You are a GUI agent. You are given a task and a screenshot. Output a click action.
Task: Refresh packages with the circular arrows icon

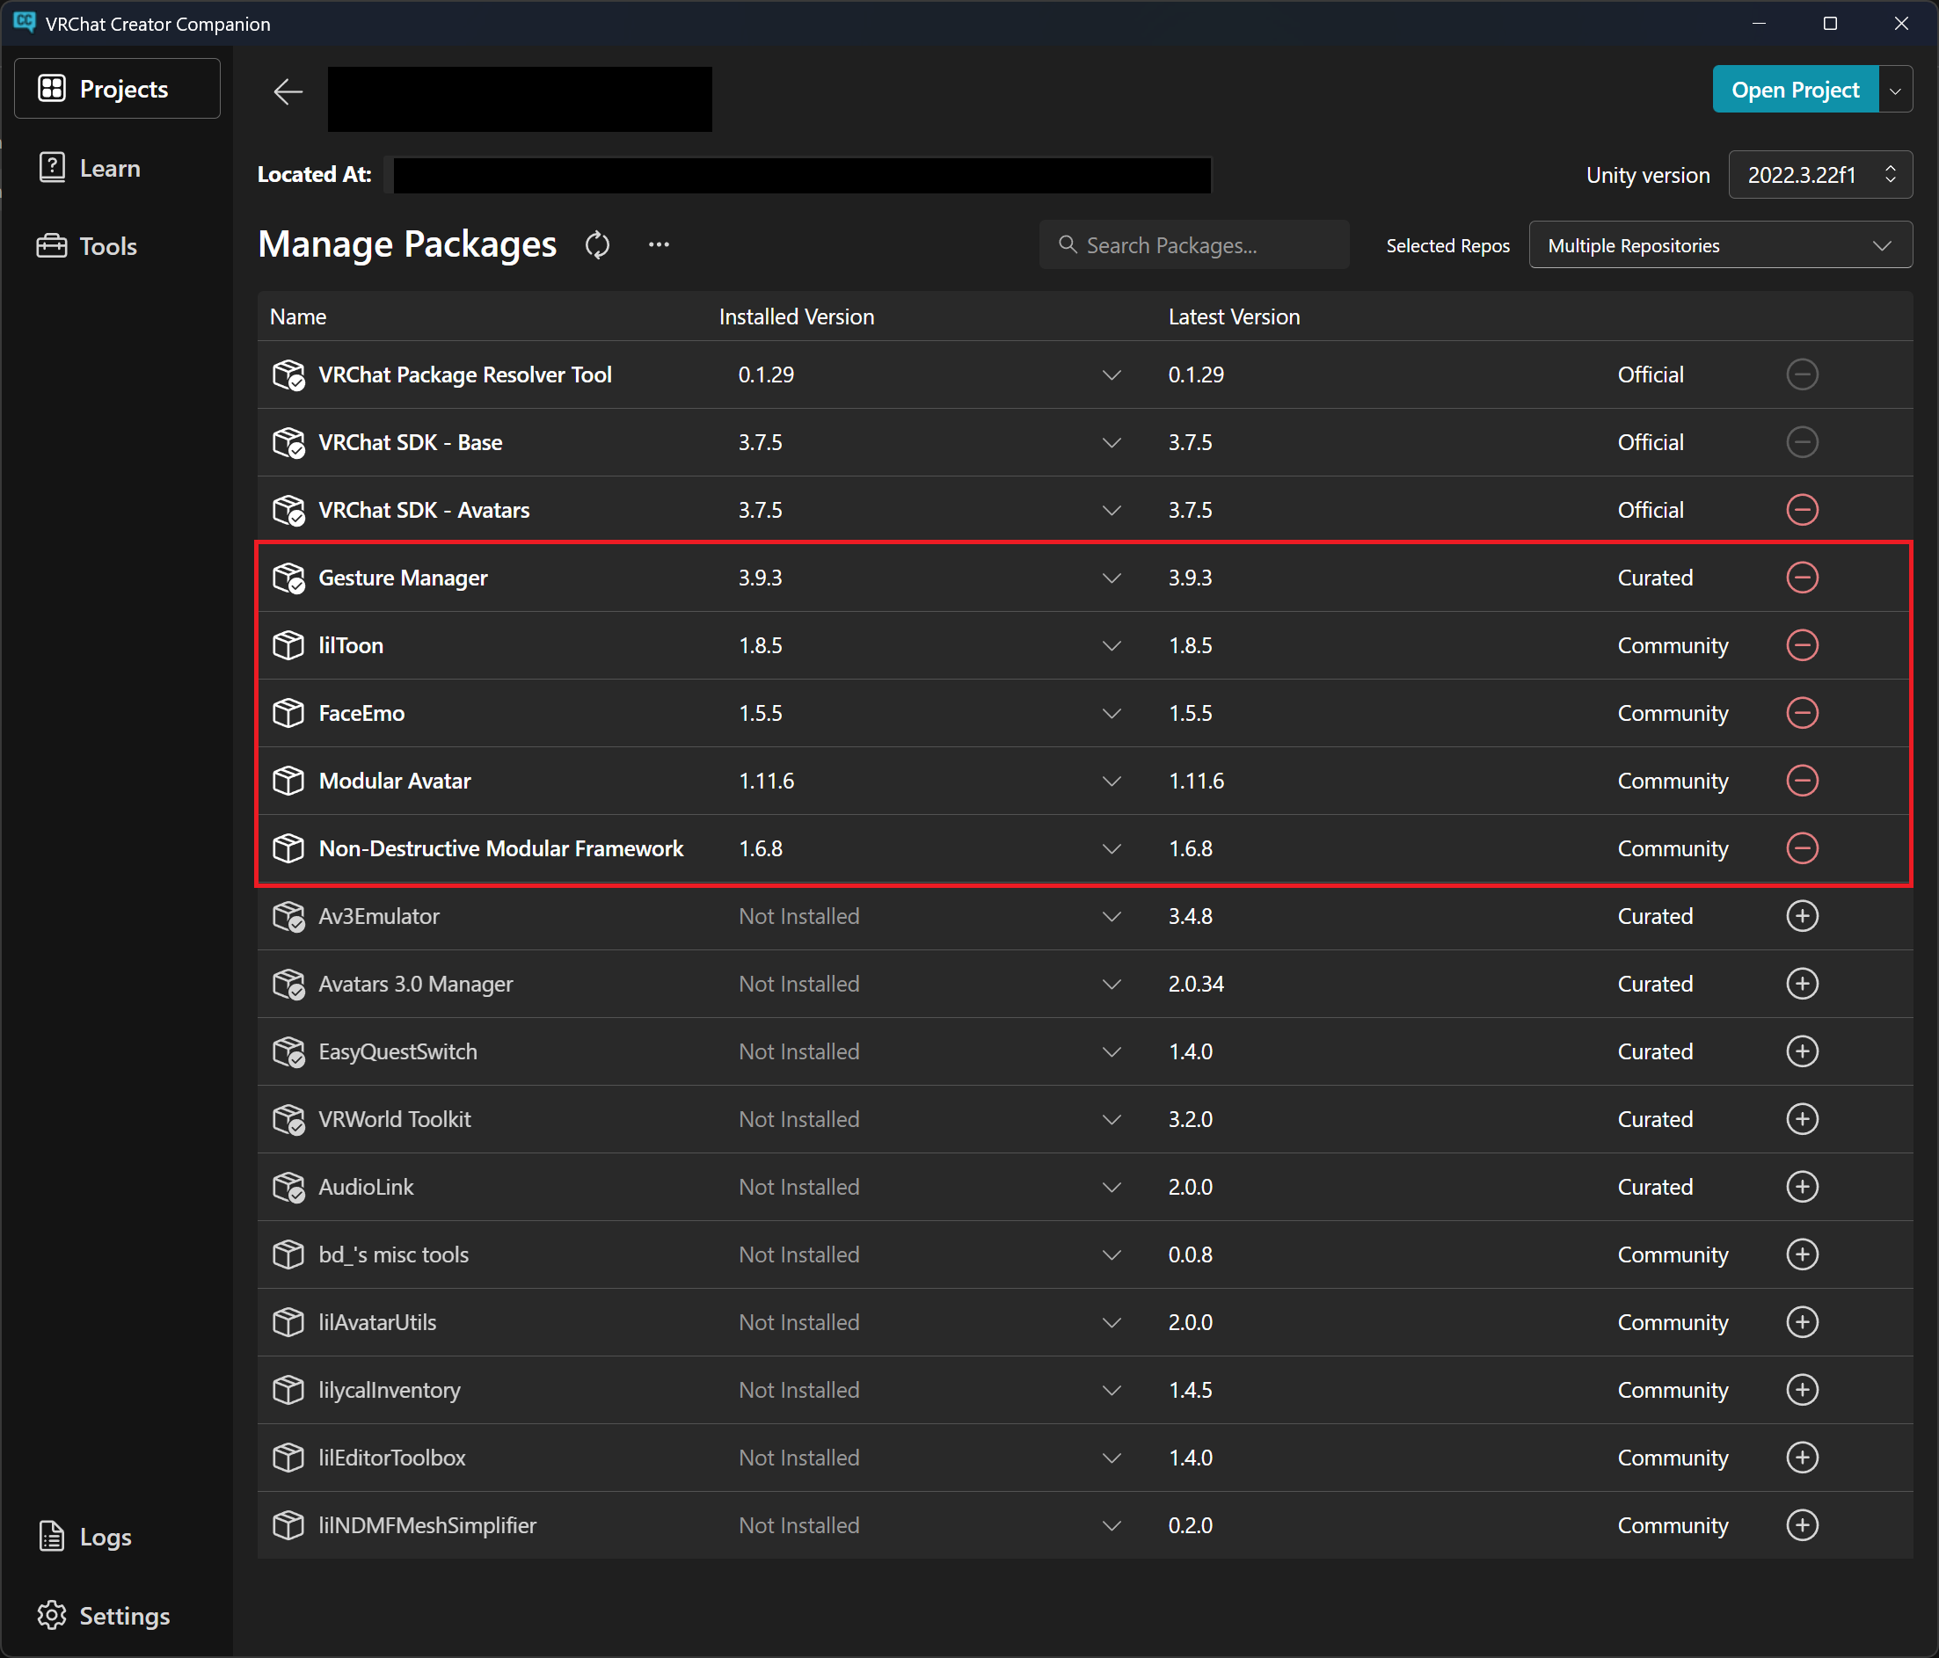[597, 245]
